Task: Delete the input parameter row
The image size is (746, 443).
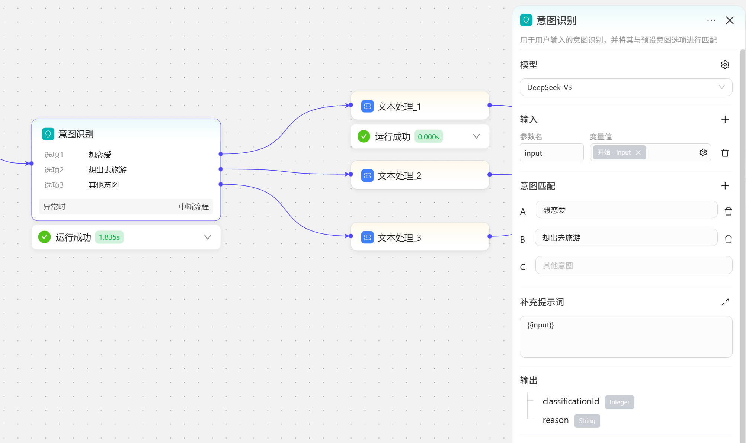Action: click(725, 153)
